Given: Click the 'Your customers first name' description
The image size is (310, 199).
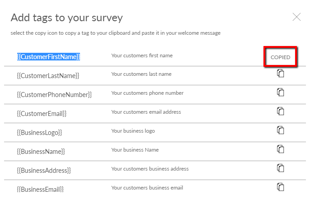Looking at the screenshot, I should (x=142, y=56).
